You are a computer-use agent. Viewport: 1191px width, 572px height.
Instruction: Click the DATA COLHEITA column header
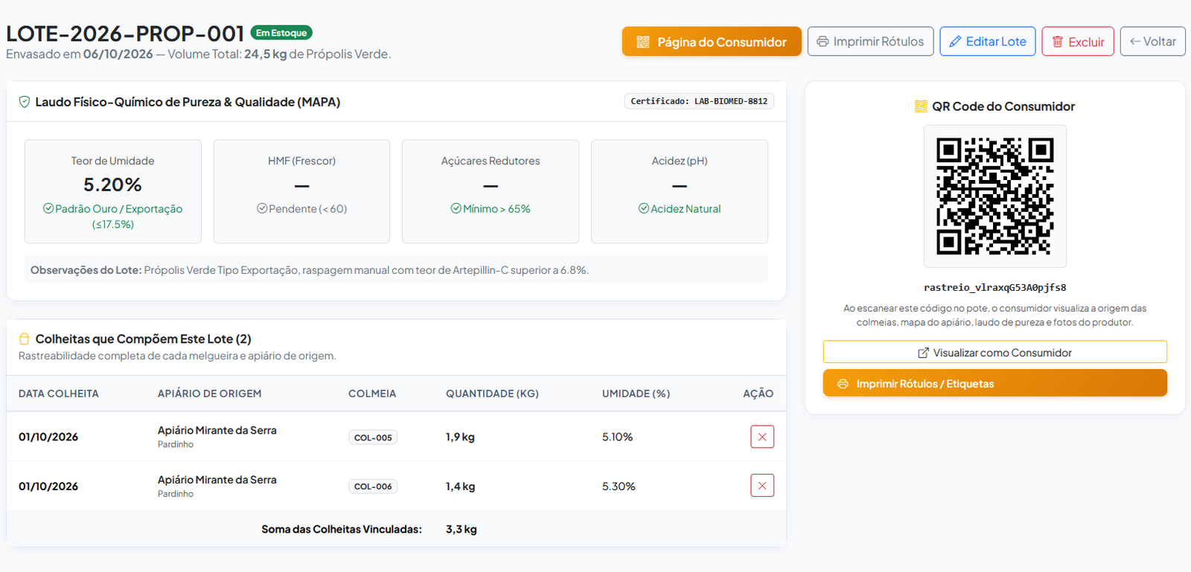point(59,393)
